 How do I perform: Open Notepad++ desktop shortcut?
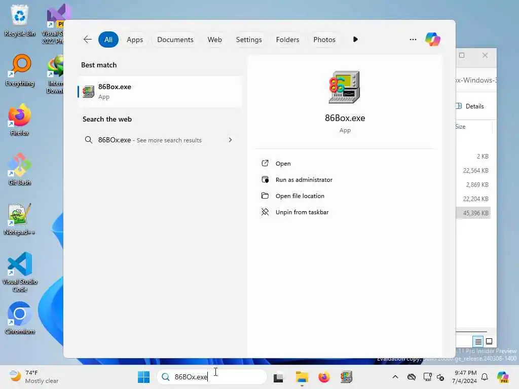coord(20,219)
